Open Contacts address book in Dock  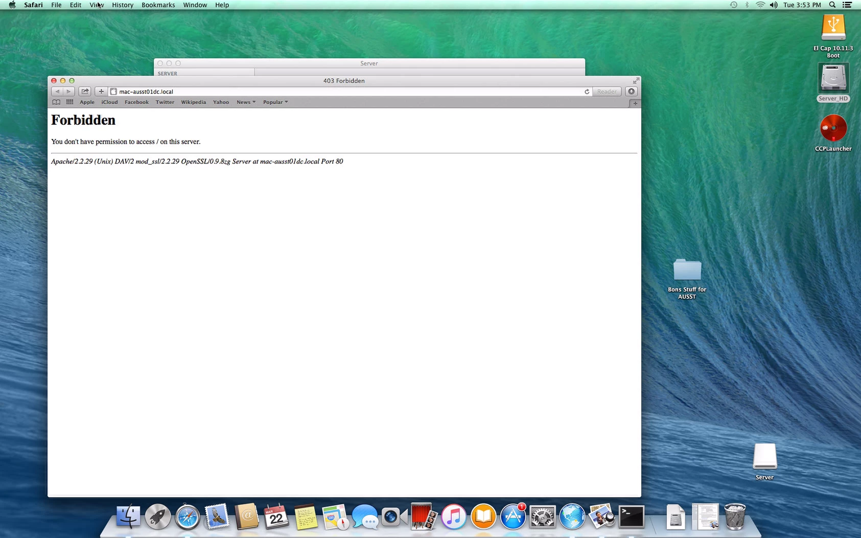click(x=247, y=517)
